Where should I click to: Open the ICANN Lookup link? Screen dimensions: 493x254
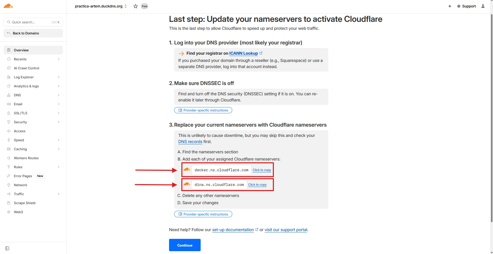pos(244,53)
